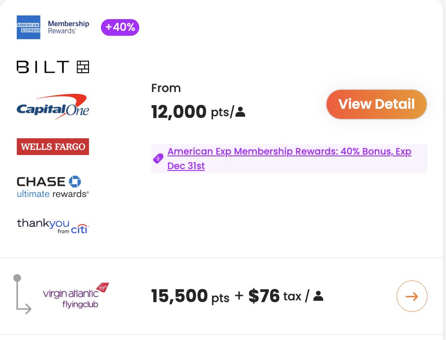Screen dimensions: 446x340
Task: Click the purple tag icon beside bonus link
Action: pyautogui.click(x=158, y=159)
